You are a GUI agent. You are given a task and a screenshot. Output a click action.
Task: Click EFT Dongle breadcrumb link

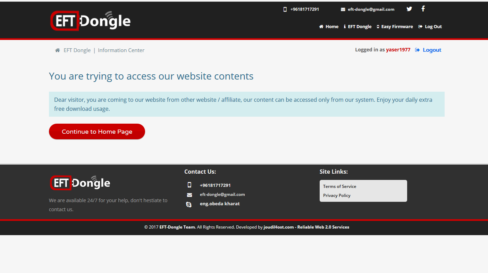coord(77,50)
